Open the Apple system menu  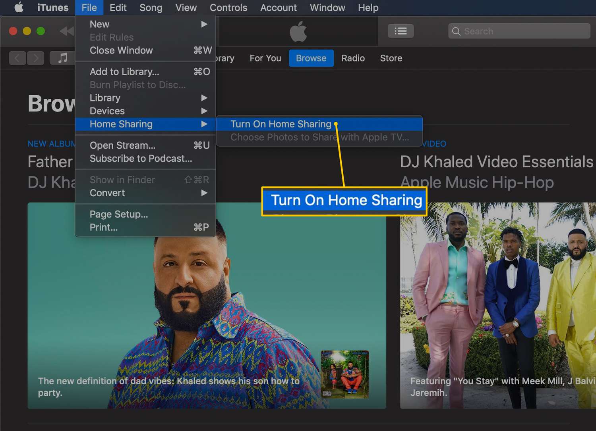tap(19, 8)
